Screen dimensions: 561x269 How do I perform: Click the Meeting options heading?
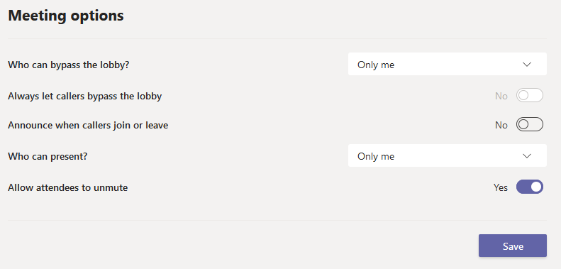point(66,16)
